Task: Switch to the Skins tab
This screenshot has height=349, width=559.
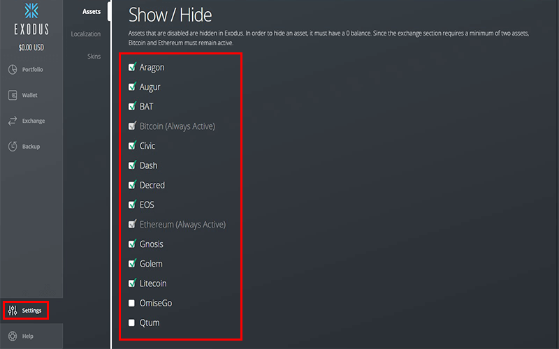Action: pyautogui.click(x=94, y=57)
